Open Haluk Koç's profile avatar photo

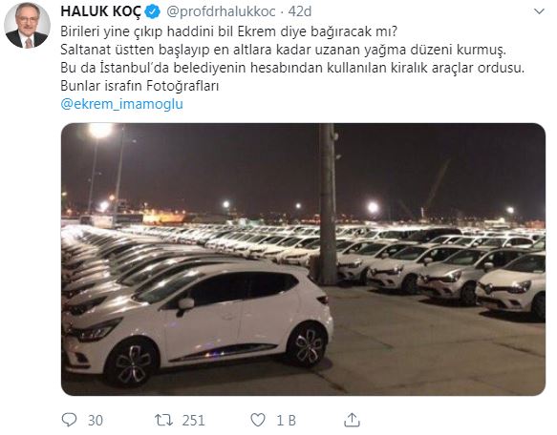27,26
